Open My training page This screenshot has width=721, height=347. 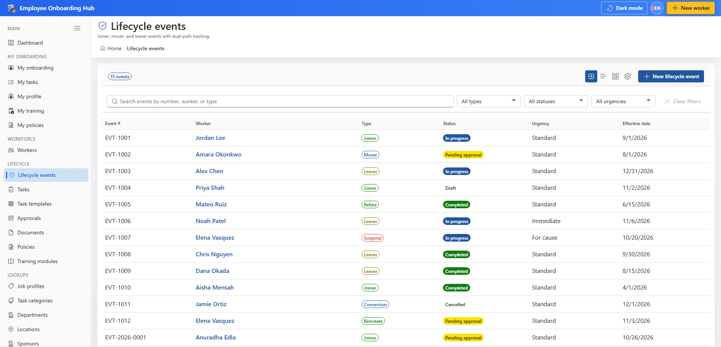pyautogui.click(x=46, y=111)
